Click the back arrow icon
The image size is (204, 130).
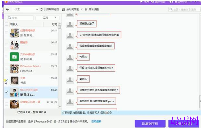point(8,9)
